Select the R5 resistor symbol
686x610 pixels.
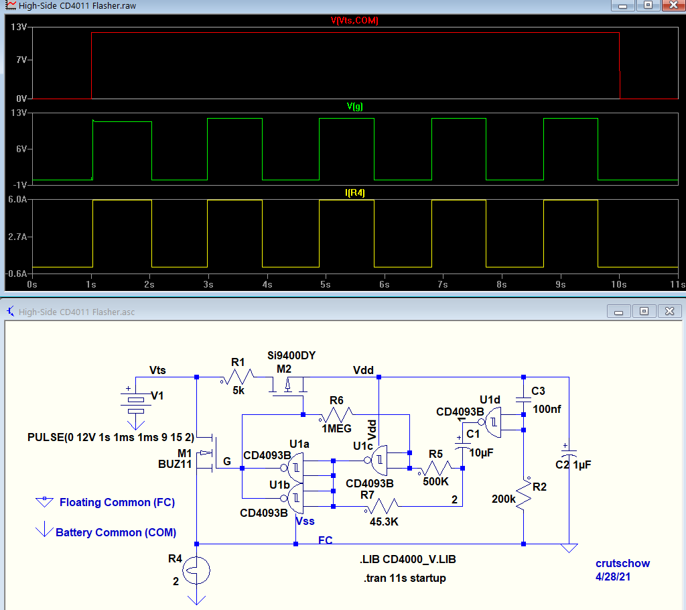coord(435,468)
